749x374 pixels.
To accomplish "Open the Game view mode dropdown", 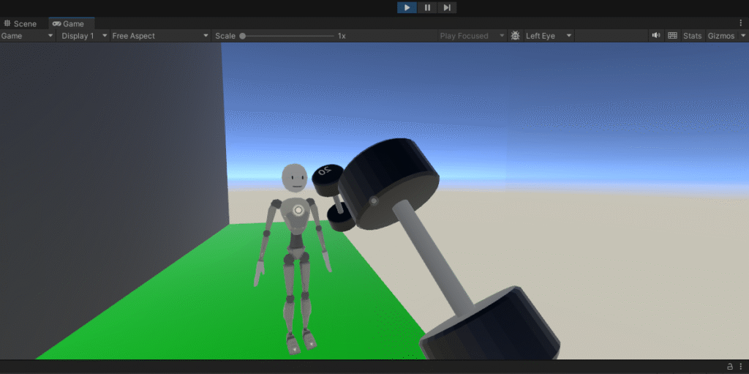I will 28,36.
